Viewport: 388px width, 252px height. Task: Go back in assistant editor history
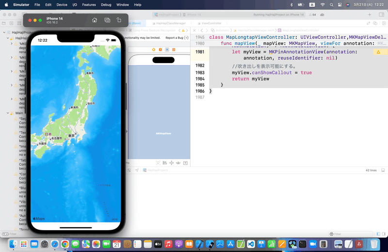(202, 30)
